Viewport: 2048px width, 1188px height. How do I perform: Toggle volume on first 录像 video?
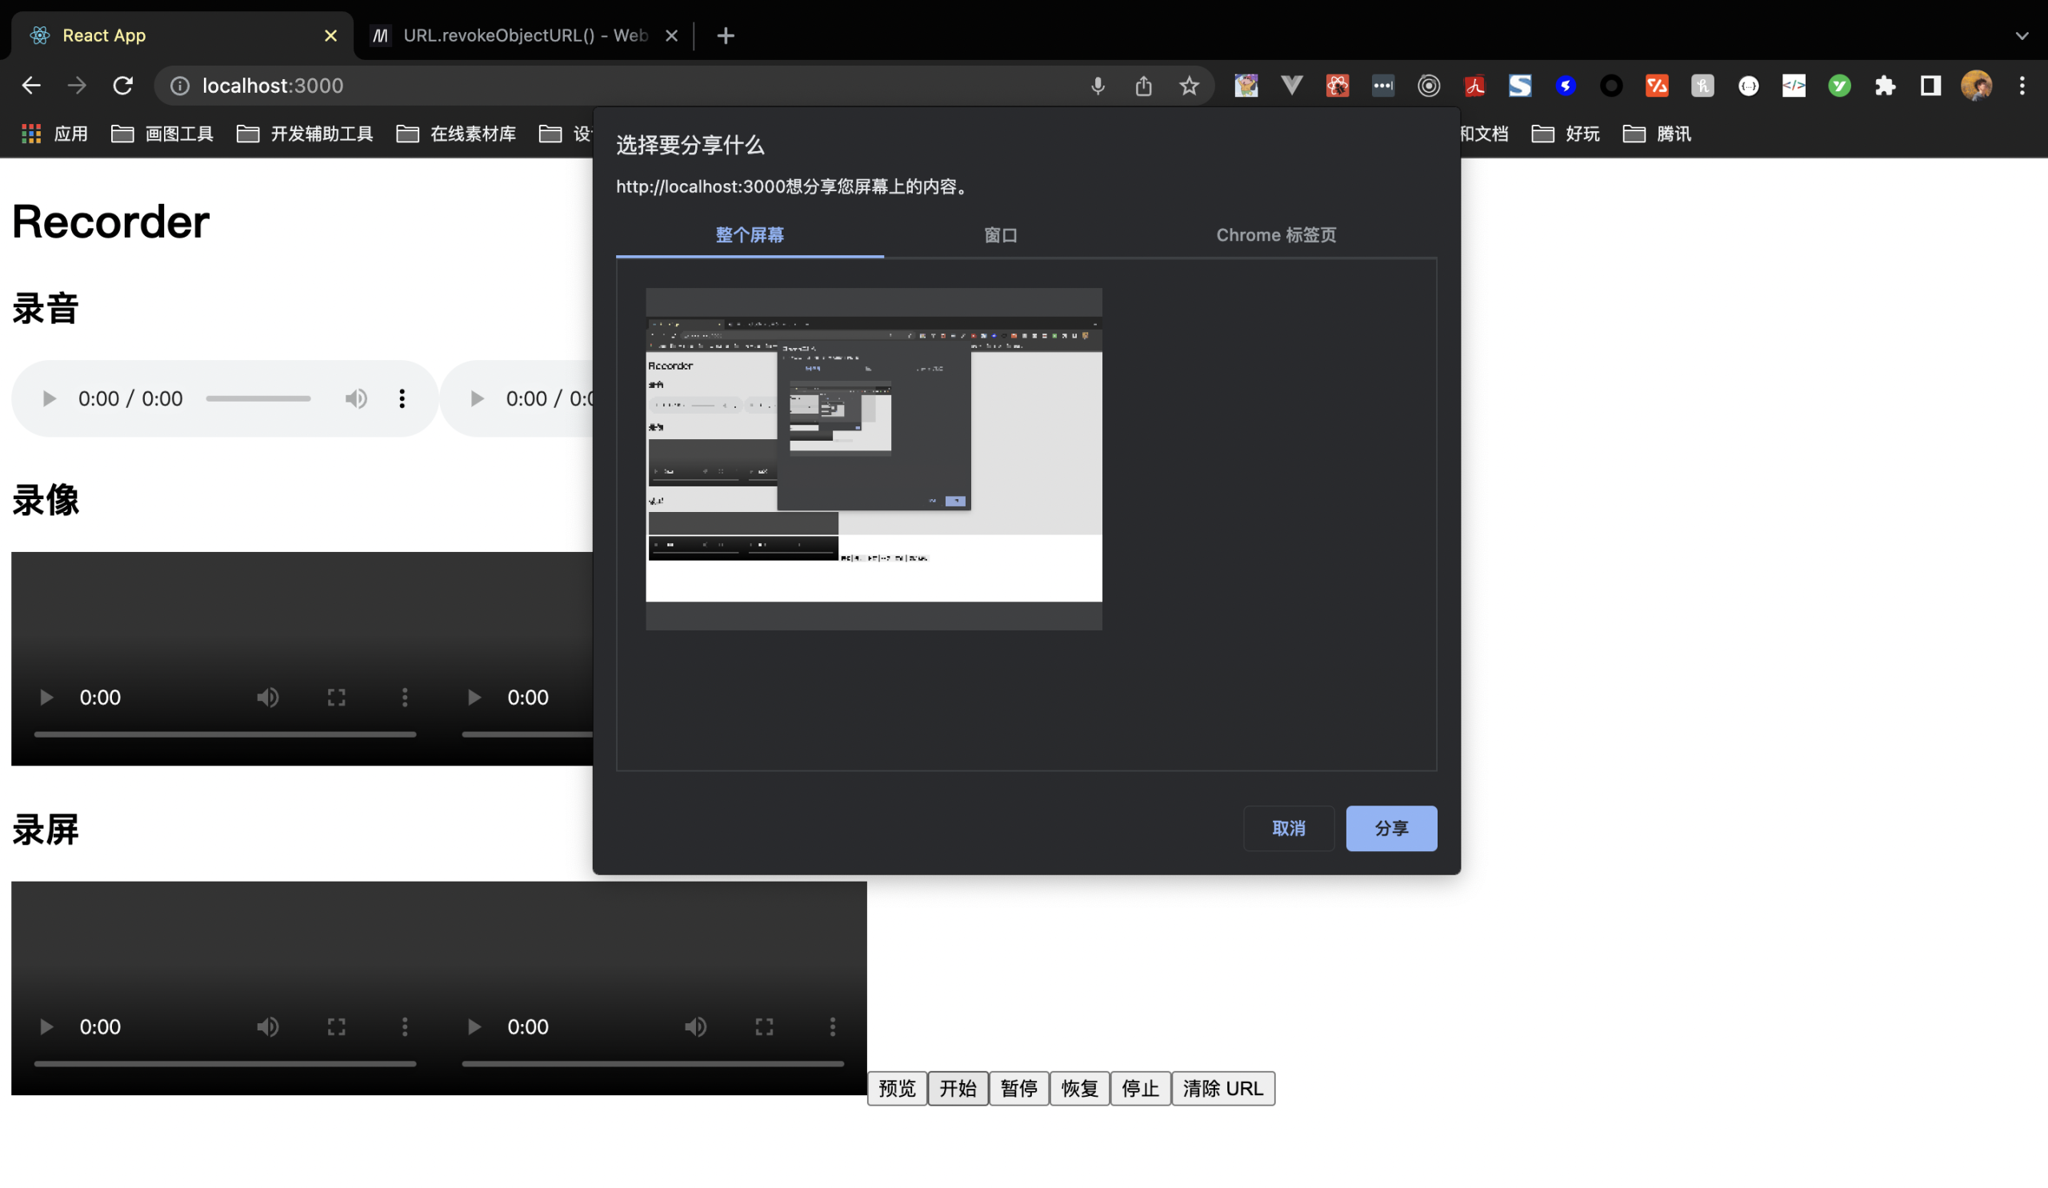click(x=267, y=697)
